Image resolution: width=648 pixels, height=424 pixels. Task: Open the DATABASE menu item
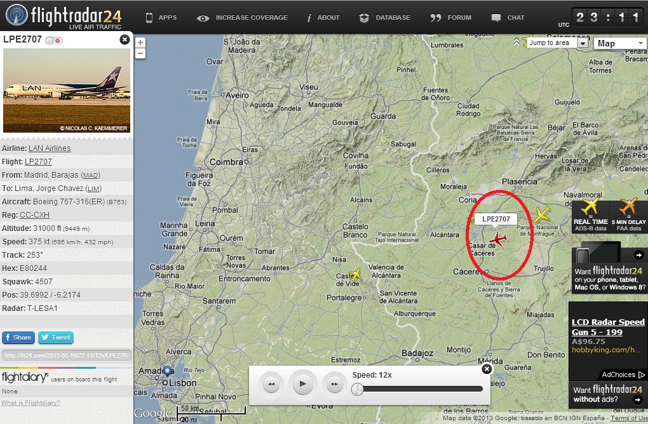pyautogui.click(x=385, y=17)
